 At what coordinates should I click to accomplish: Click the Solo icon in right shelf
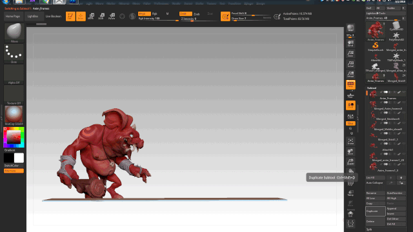click(350, 213)
